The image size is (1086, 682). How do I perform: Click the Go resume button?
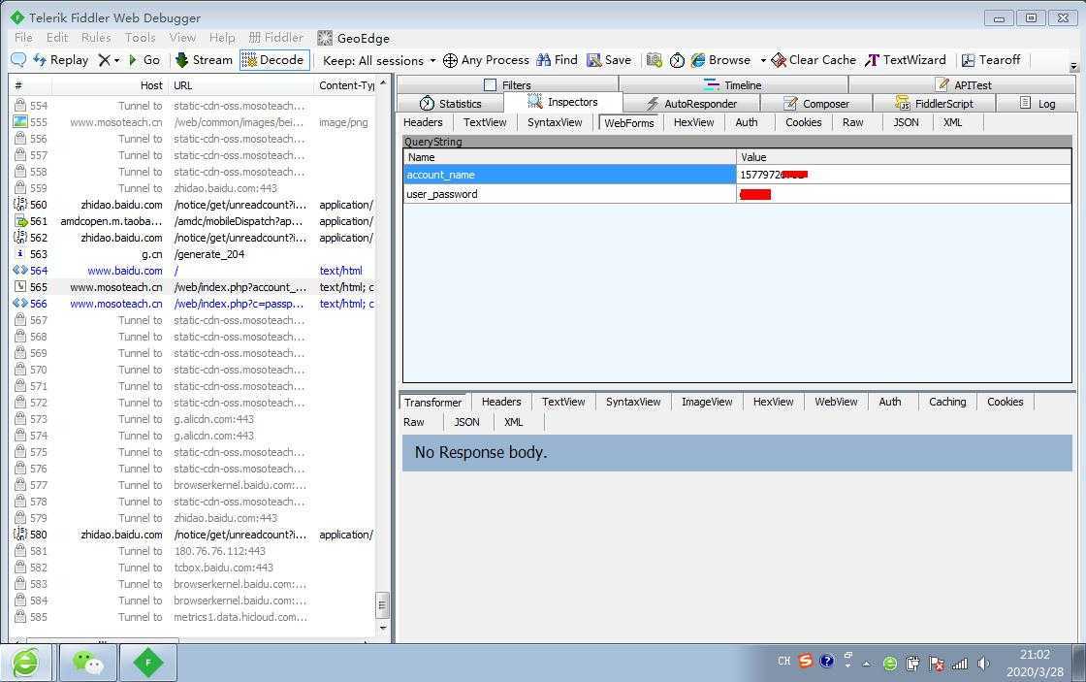[144, 60]
